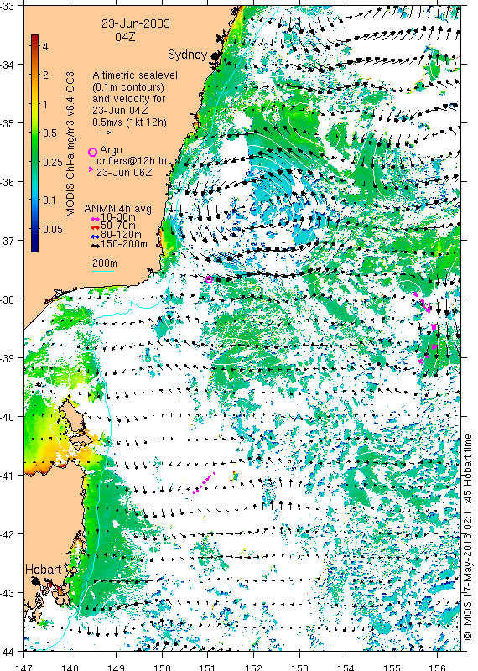This screenshot has height=671, width=478.
Task: Click the black 150-200m ANMN arrow
Action: [96, 245]
